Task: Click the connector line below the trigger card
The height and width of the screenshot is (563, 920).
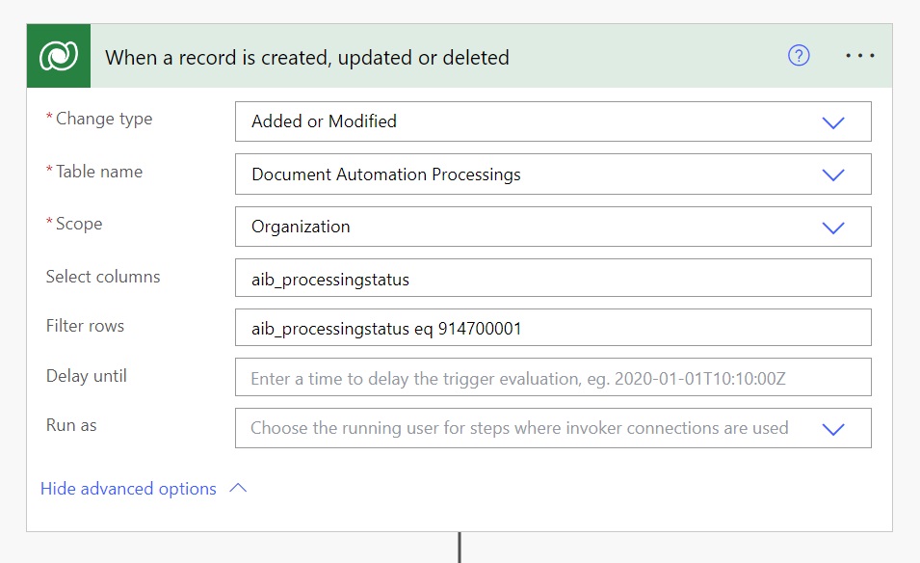Action: pos(460,548)
